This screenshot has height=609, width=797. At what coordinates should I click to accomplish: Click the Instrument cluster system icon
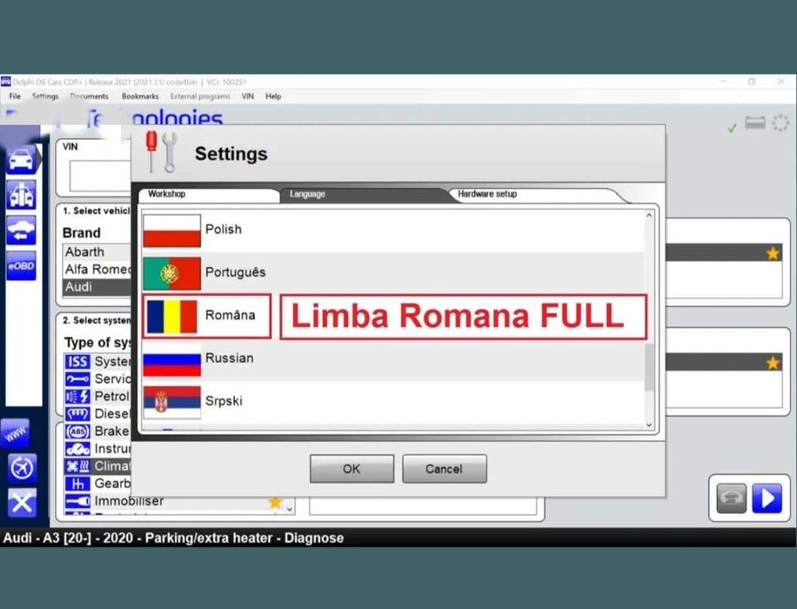(x=77, y=448)
